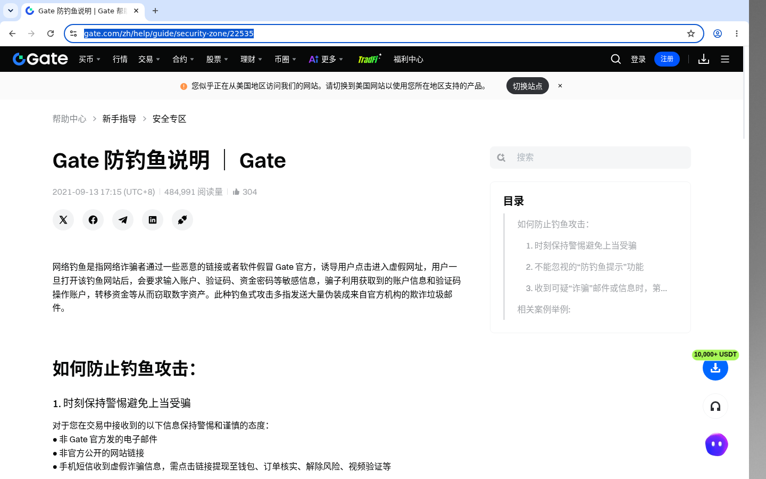Open the tab search dropdown arrow
The image size is (766, 479).
(x=11, y=11)
